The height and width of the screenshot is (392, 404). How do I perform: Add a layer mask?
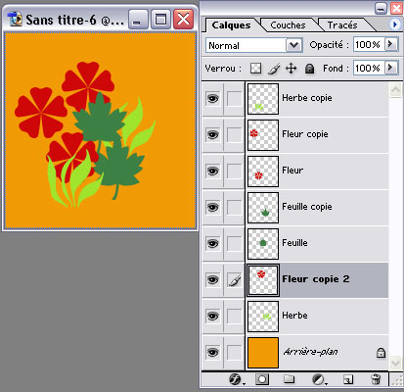pyautogui.click(x=262, y=379)
